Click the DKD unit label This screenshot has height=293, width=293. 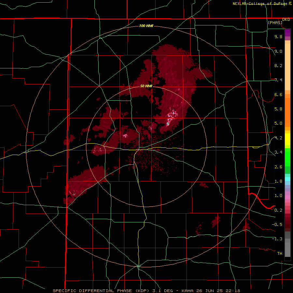tap(286, 20)
